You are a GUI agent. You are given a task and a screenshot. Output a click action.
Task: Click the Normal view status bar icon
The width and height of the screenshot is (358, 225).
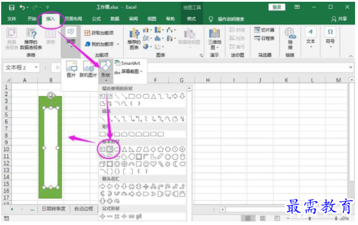point(248,219)
